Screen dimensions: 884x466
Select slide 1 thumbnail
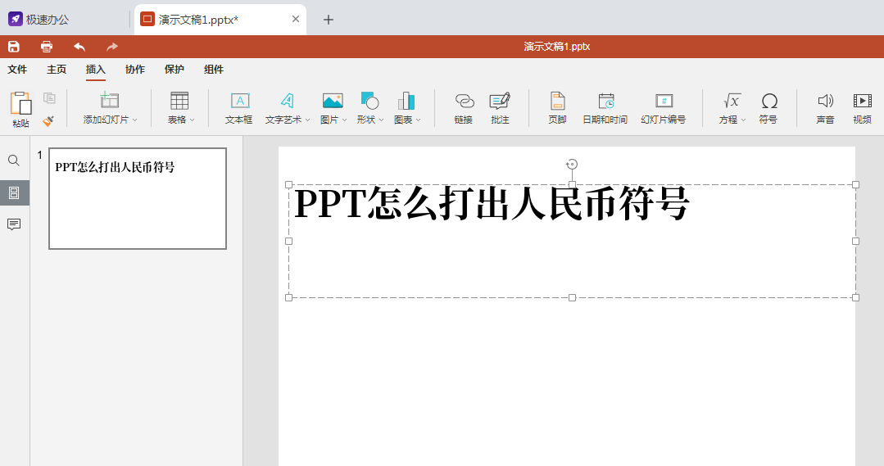click(138, 198)
